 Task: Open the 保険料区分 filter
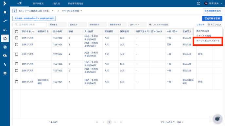point(97,24)
